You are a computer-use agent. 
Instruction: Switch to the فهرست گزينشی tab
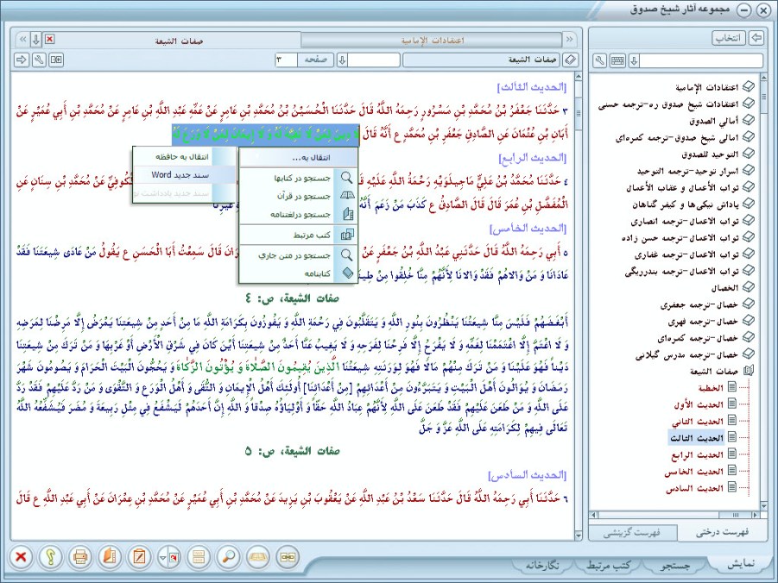631,532
